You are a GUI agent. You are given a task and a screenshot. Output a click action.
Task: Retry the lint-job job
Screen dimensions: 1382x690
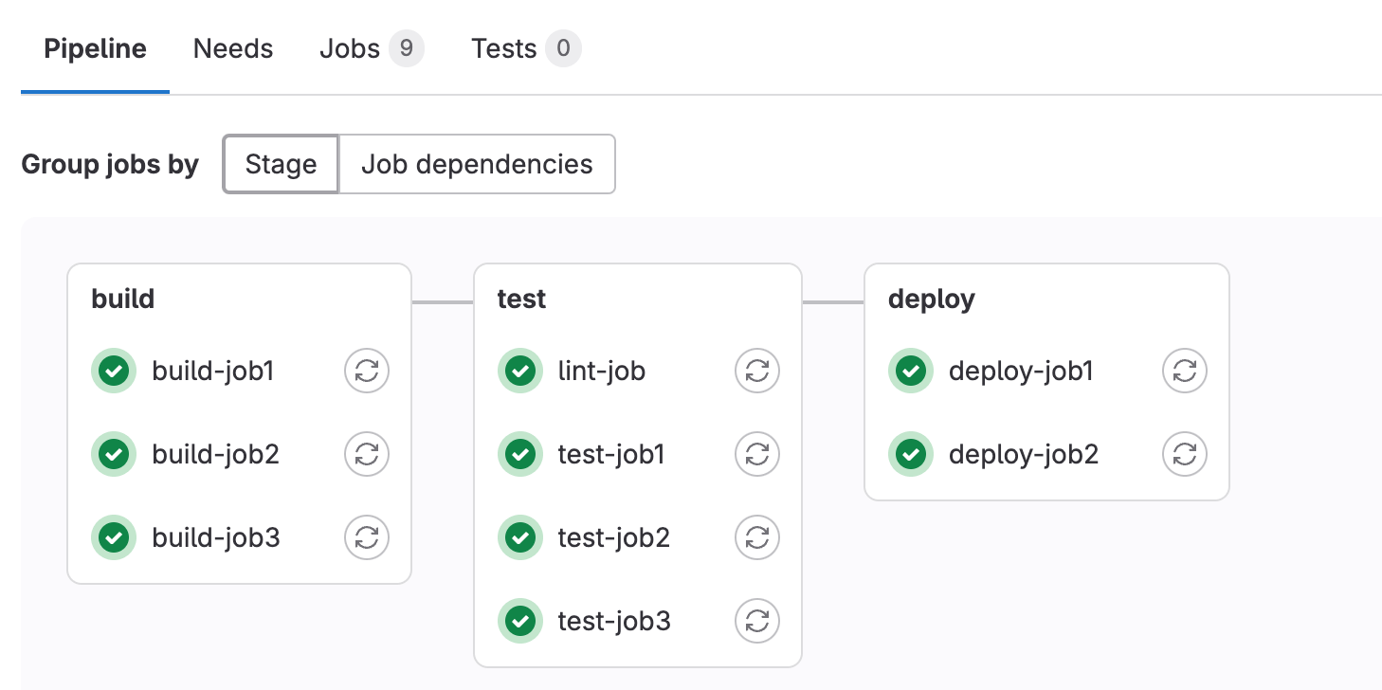pyautogui.click(x=756, y=371)
